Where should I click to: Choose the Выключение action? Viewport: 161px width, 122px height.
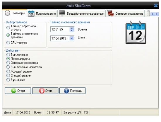(x=8, y=55)
